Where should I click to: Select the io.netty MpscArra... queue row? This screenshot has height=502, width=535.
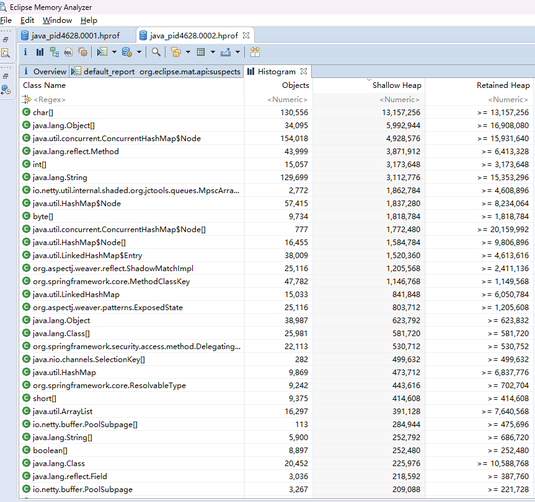point(276,190)
